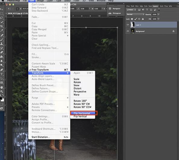This screenshot has width=179, height=160.
Task: Select the Layer 1 thumbnail
Action: click(133, 25)
